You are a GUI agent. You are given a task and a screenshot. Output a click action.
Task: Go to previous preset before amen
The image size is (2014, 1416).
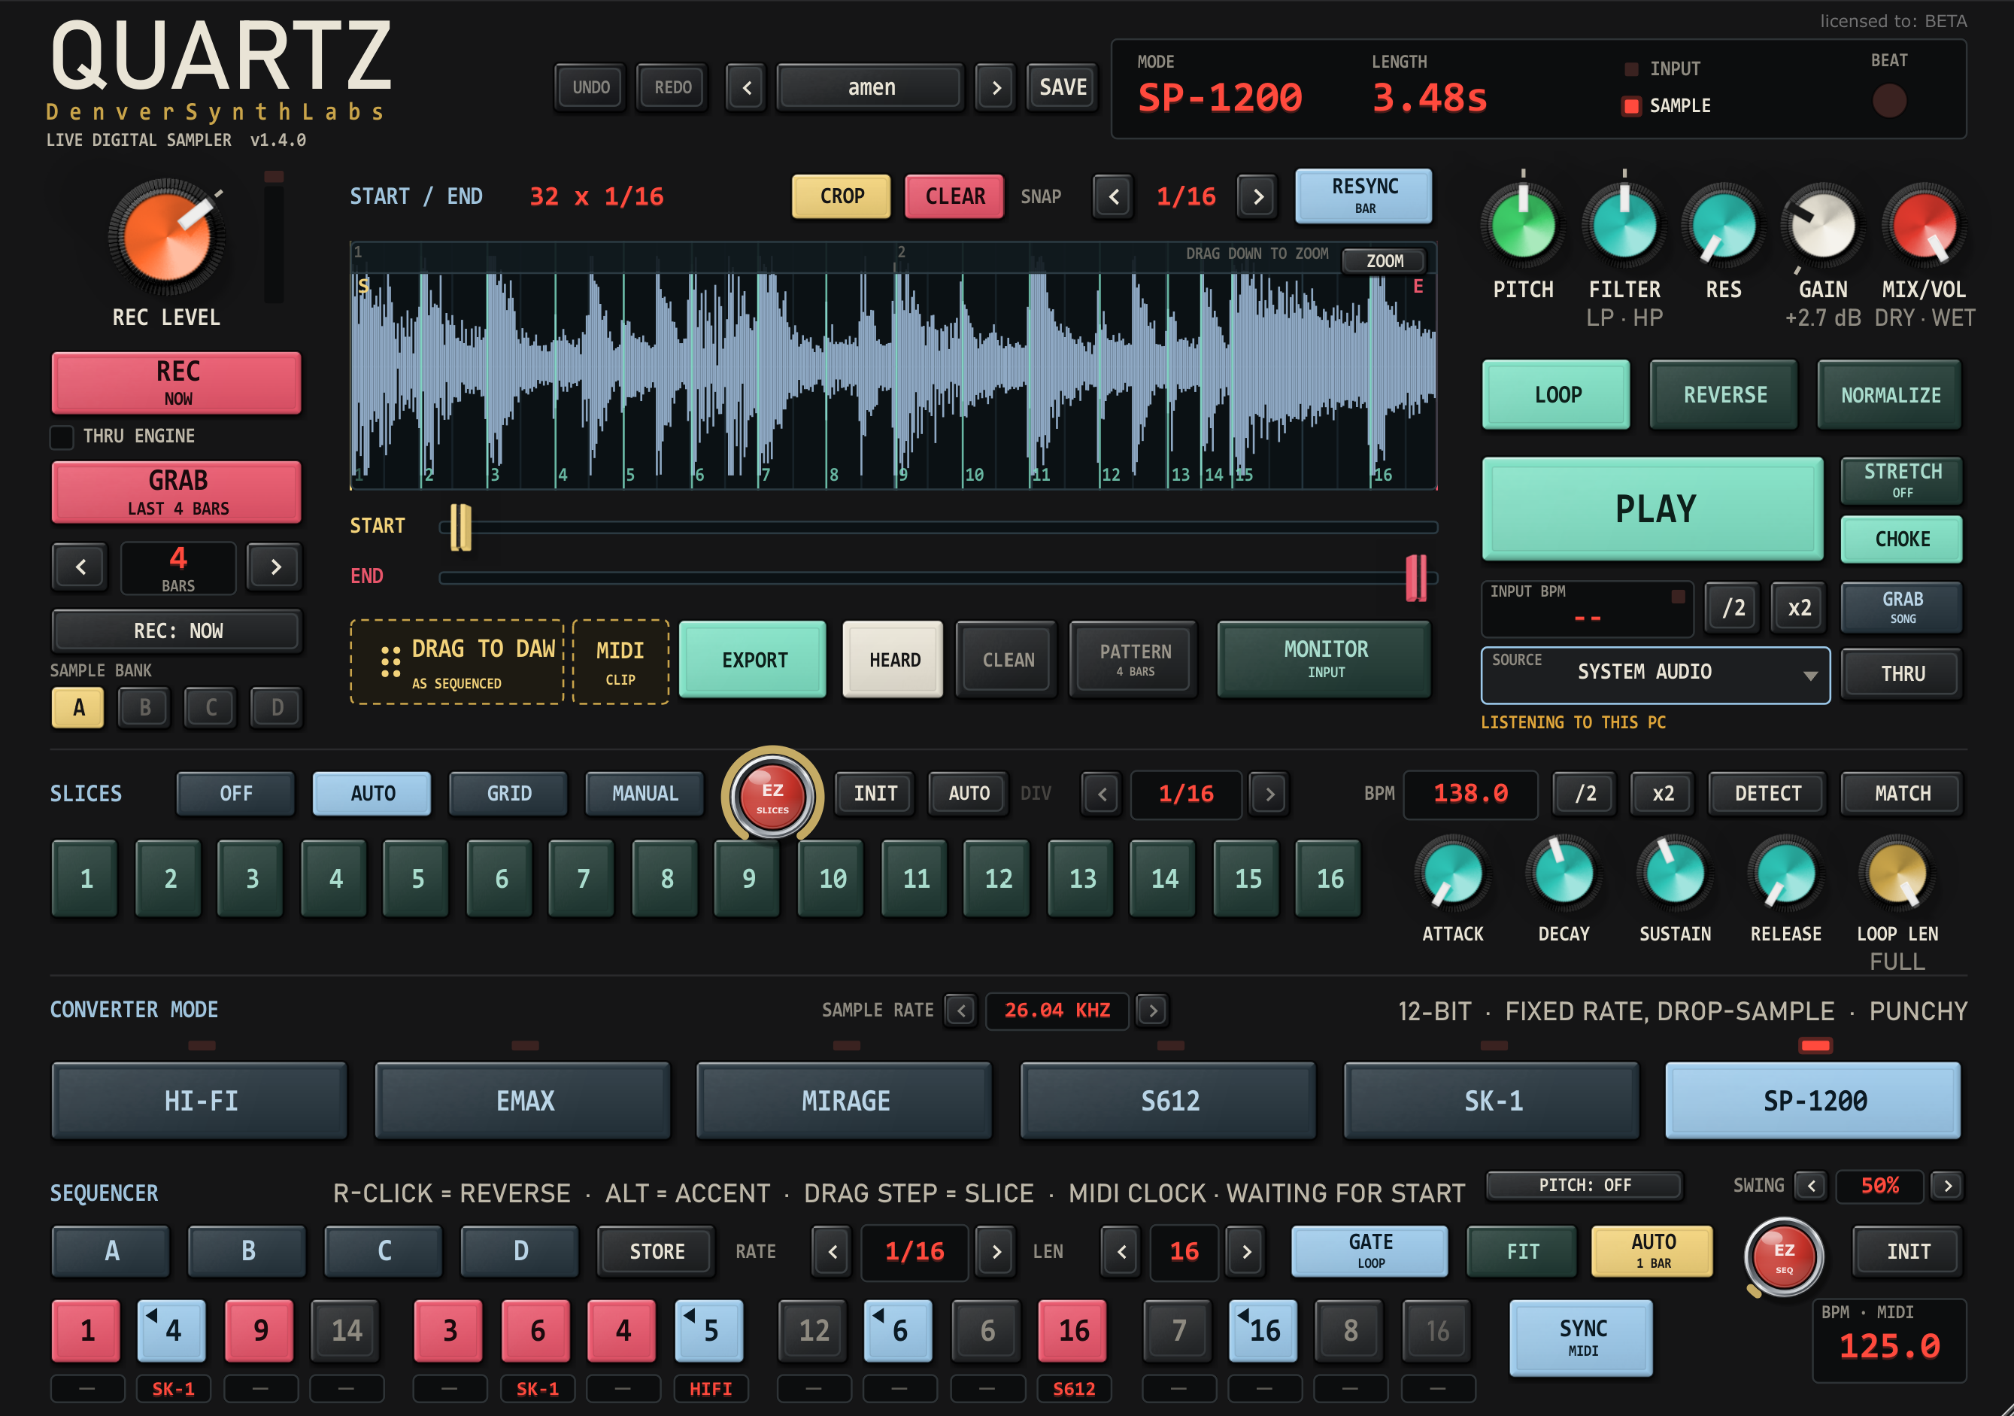pyautogui.click(x=747, y=87)
